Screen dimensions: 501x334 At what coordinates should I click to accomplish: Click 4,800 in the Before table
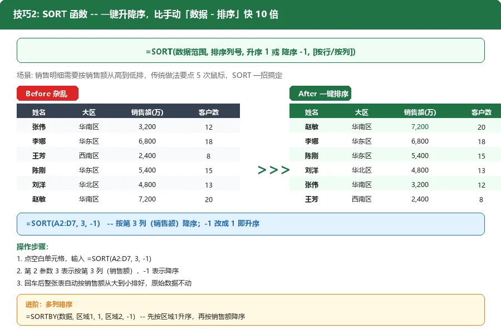(148, 185)
